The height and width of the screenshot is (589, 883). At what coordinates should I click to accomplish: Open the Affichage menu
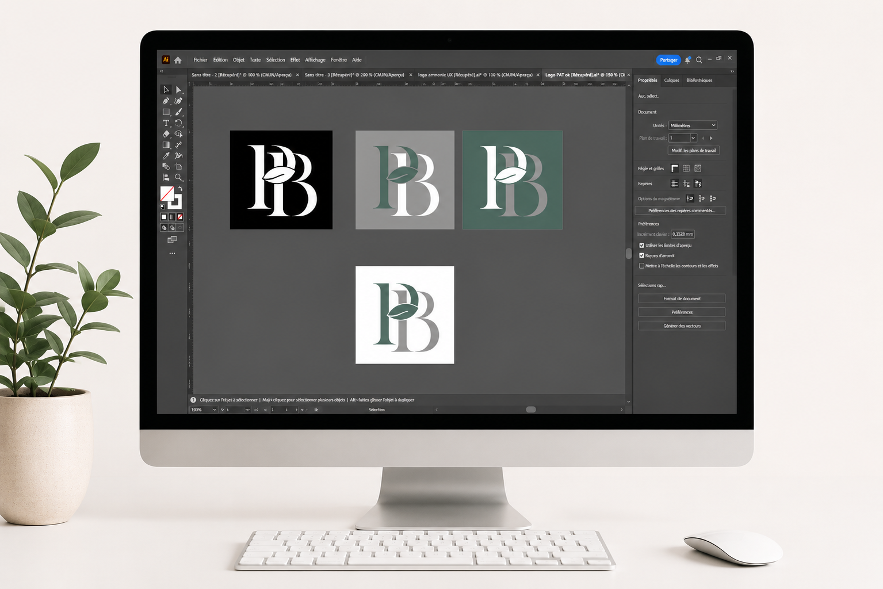click(x=315, y=60)
